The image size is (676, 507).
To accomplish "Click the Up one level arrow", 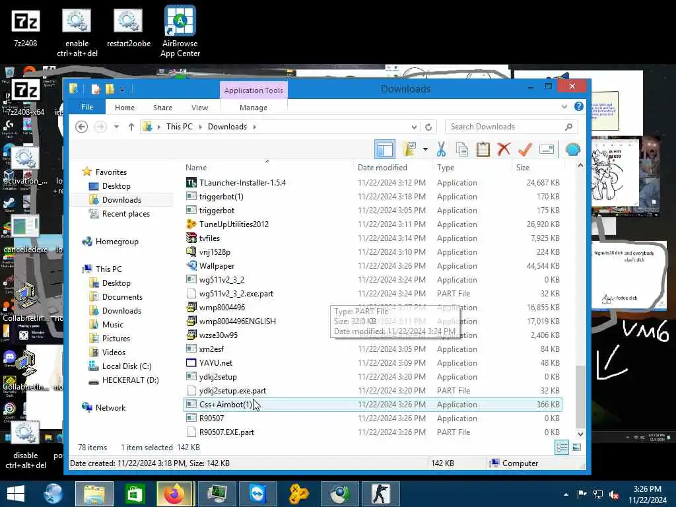I will coord(131,127).
